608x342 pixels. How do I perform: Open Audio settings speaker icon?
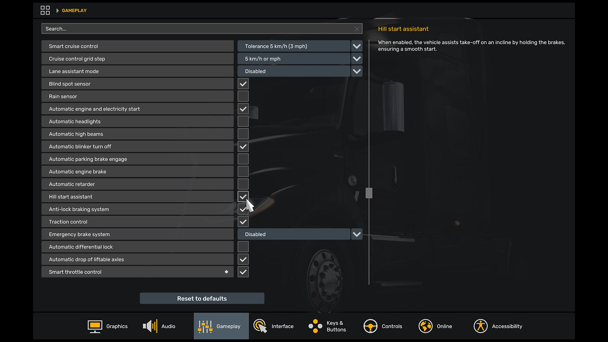[x=150, y=326]
